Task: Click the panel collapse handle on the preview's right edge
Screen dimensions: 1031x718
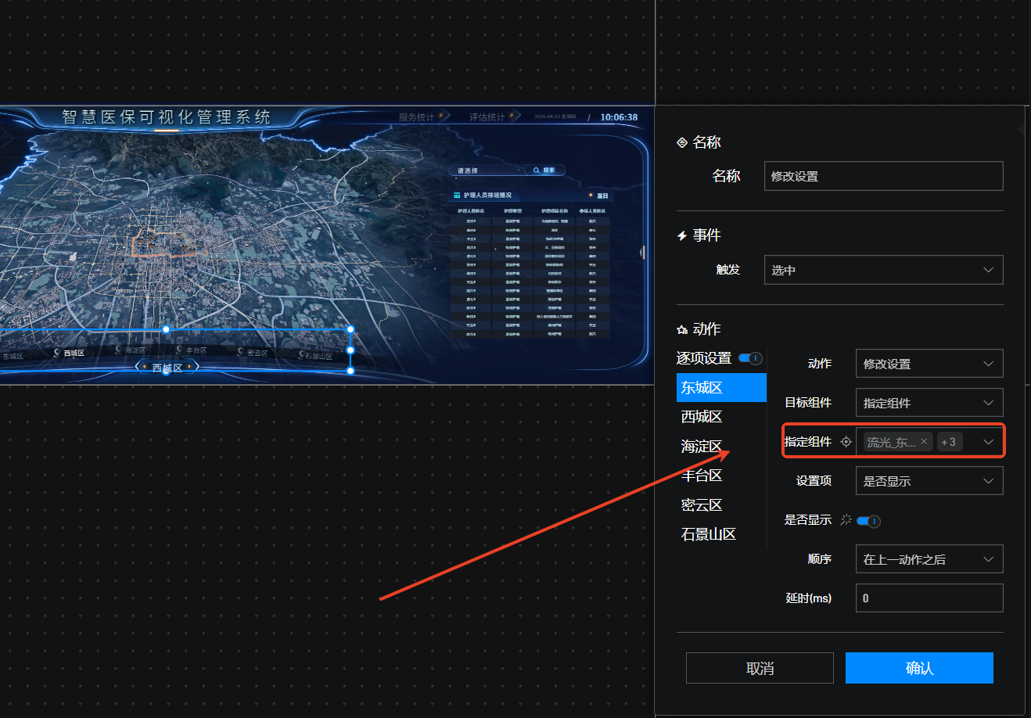Action: coord(642,252)
